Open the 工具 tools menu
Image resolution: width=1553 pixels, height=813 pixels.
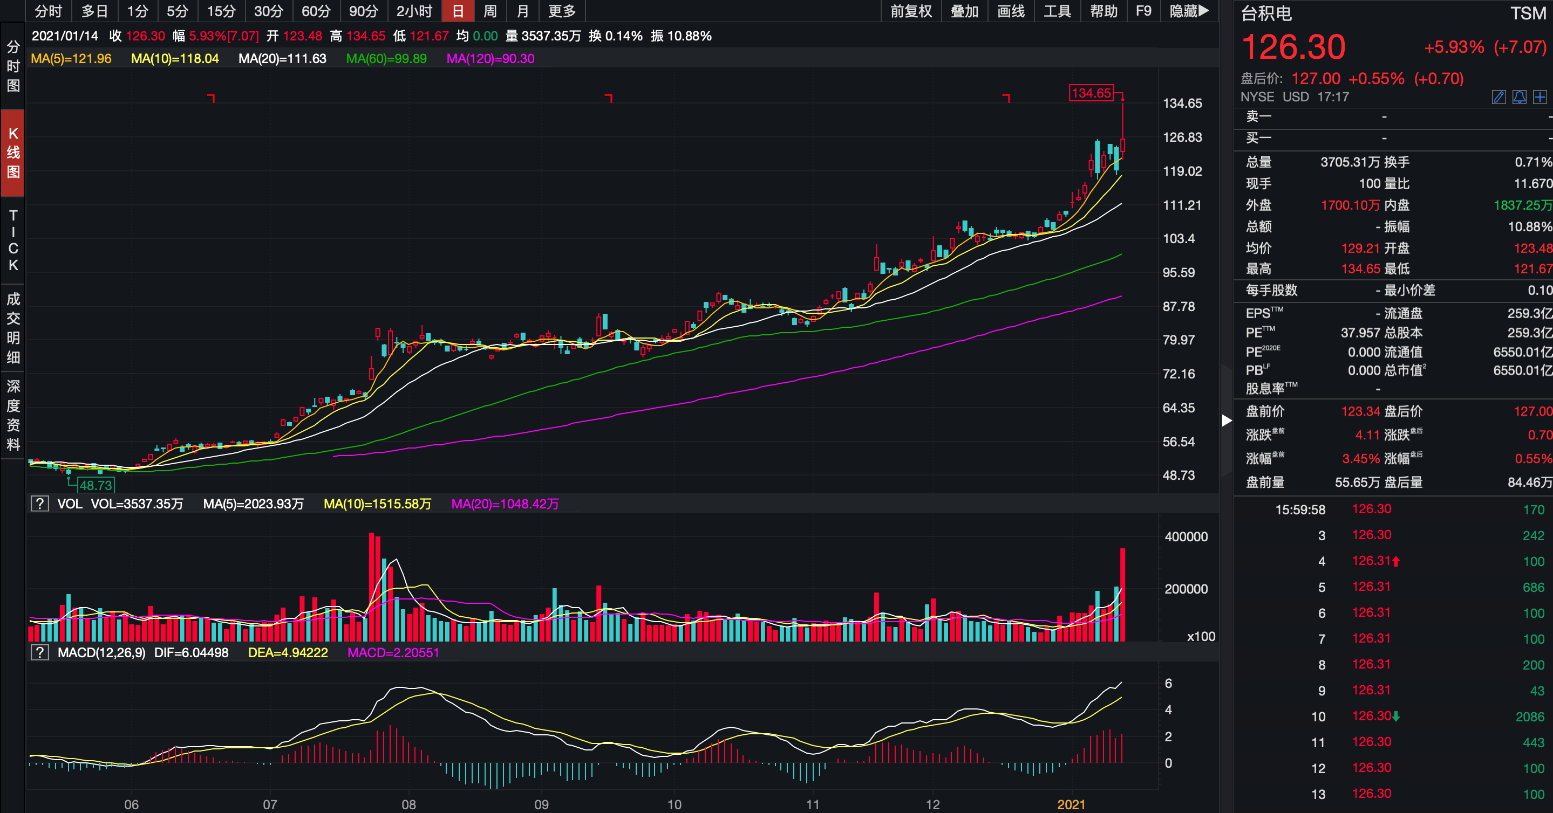tap(1058, 11)
